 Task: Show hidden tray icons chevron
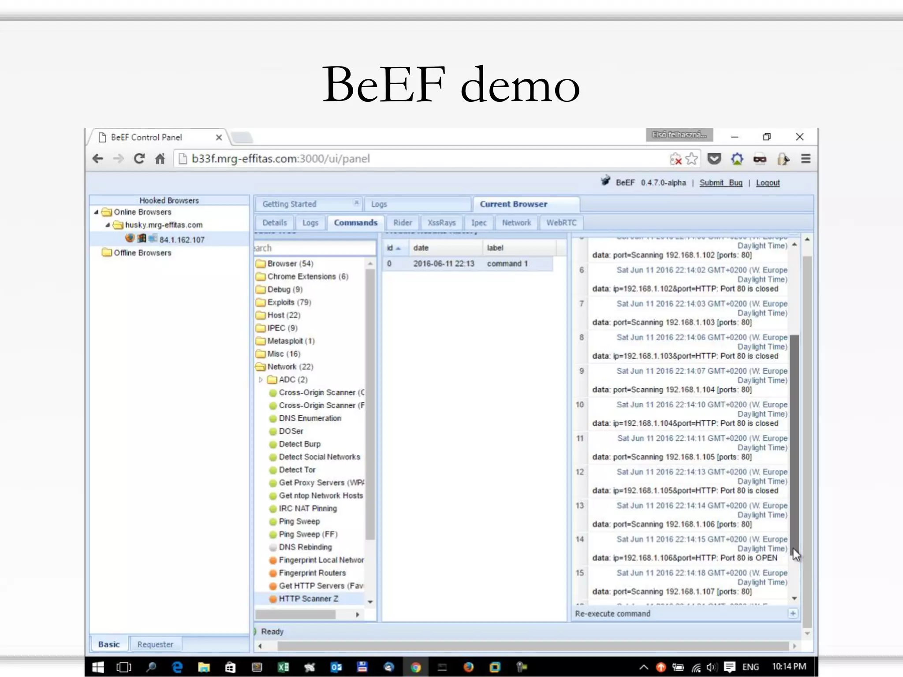coord(644,667)
